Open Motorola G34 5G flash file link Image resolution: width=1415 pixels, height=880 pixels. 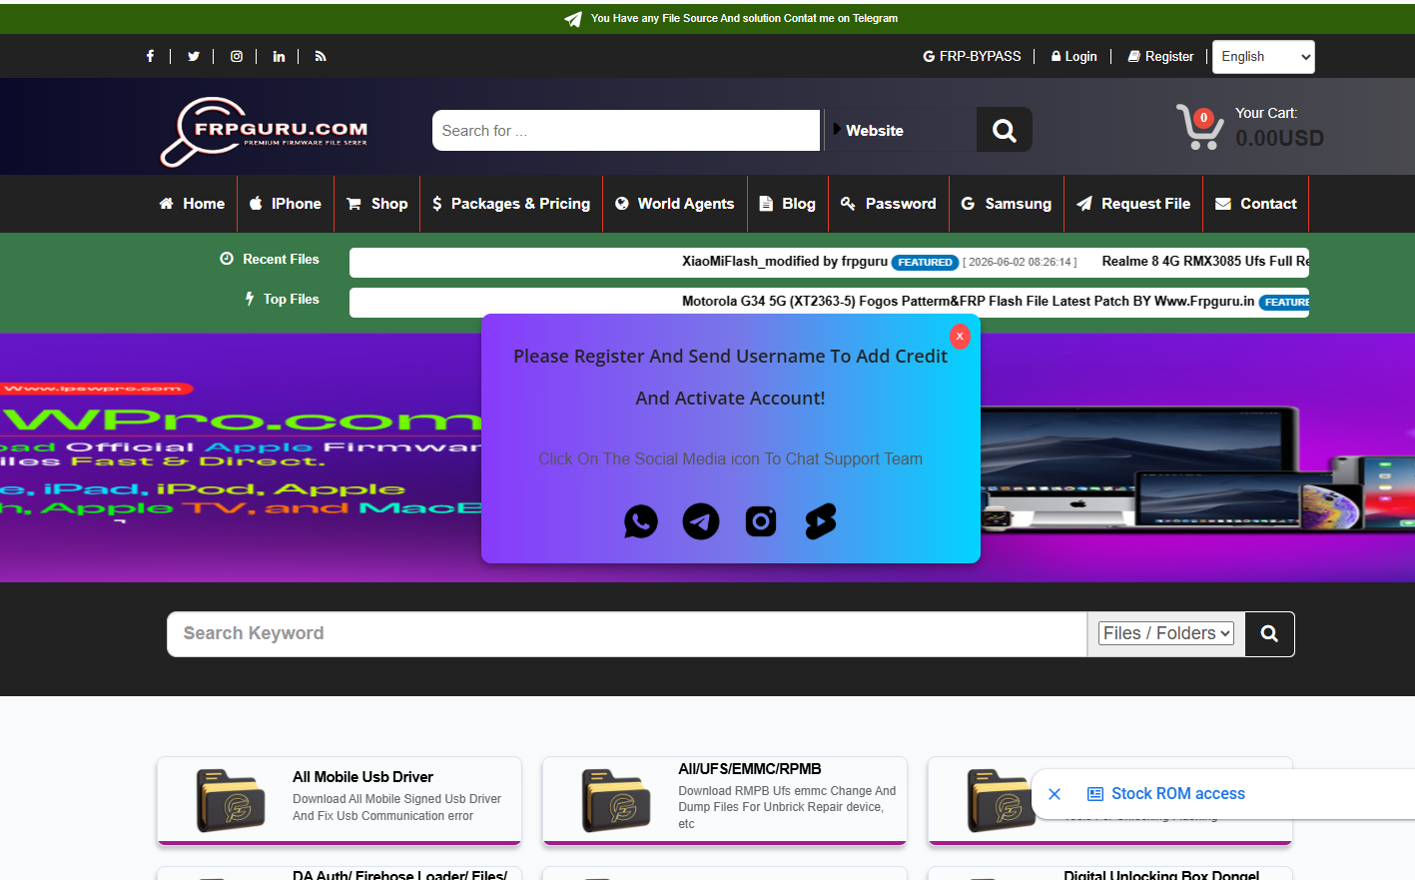968,302
